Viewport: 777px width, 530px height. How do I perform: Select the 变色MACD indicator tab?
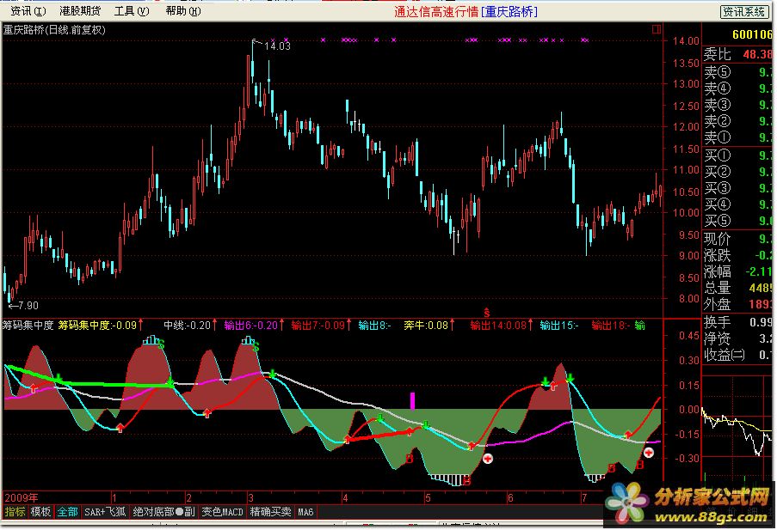(222, 512)
